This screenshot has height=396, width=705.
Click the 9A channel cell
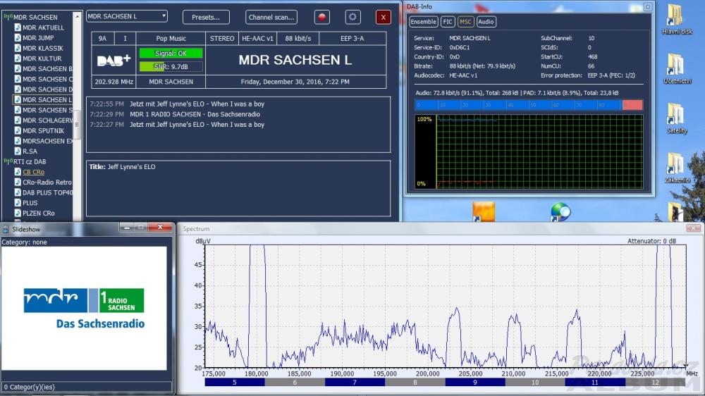coord(102,39)
